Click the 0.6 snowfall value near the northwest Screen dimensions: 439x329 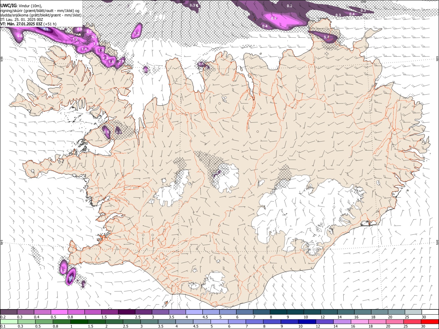click(20, 36)
